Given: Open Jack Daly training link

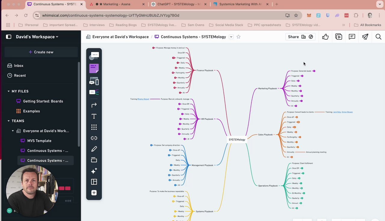Looking at the screenshot, I should pos(337,112).
